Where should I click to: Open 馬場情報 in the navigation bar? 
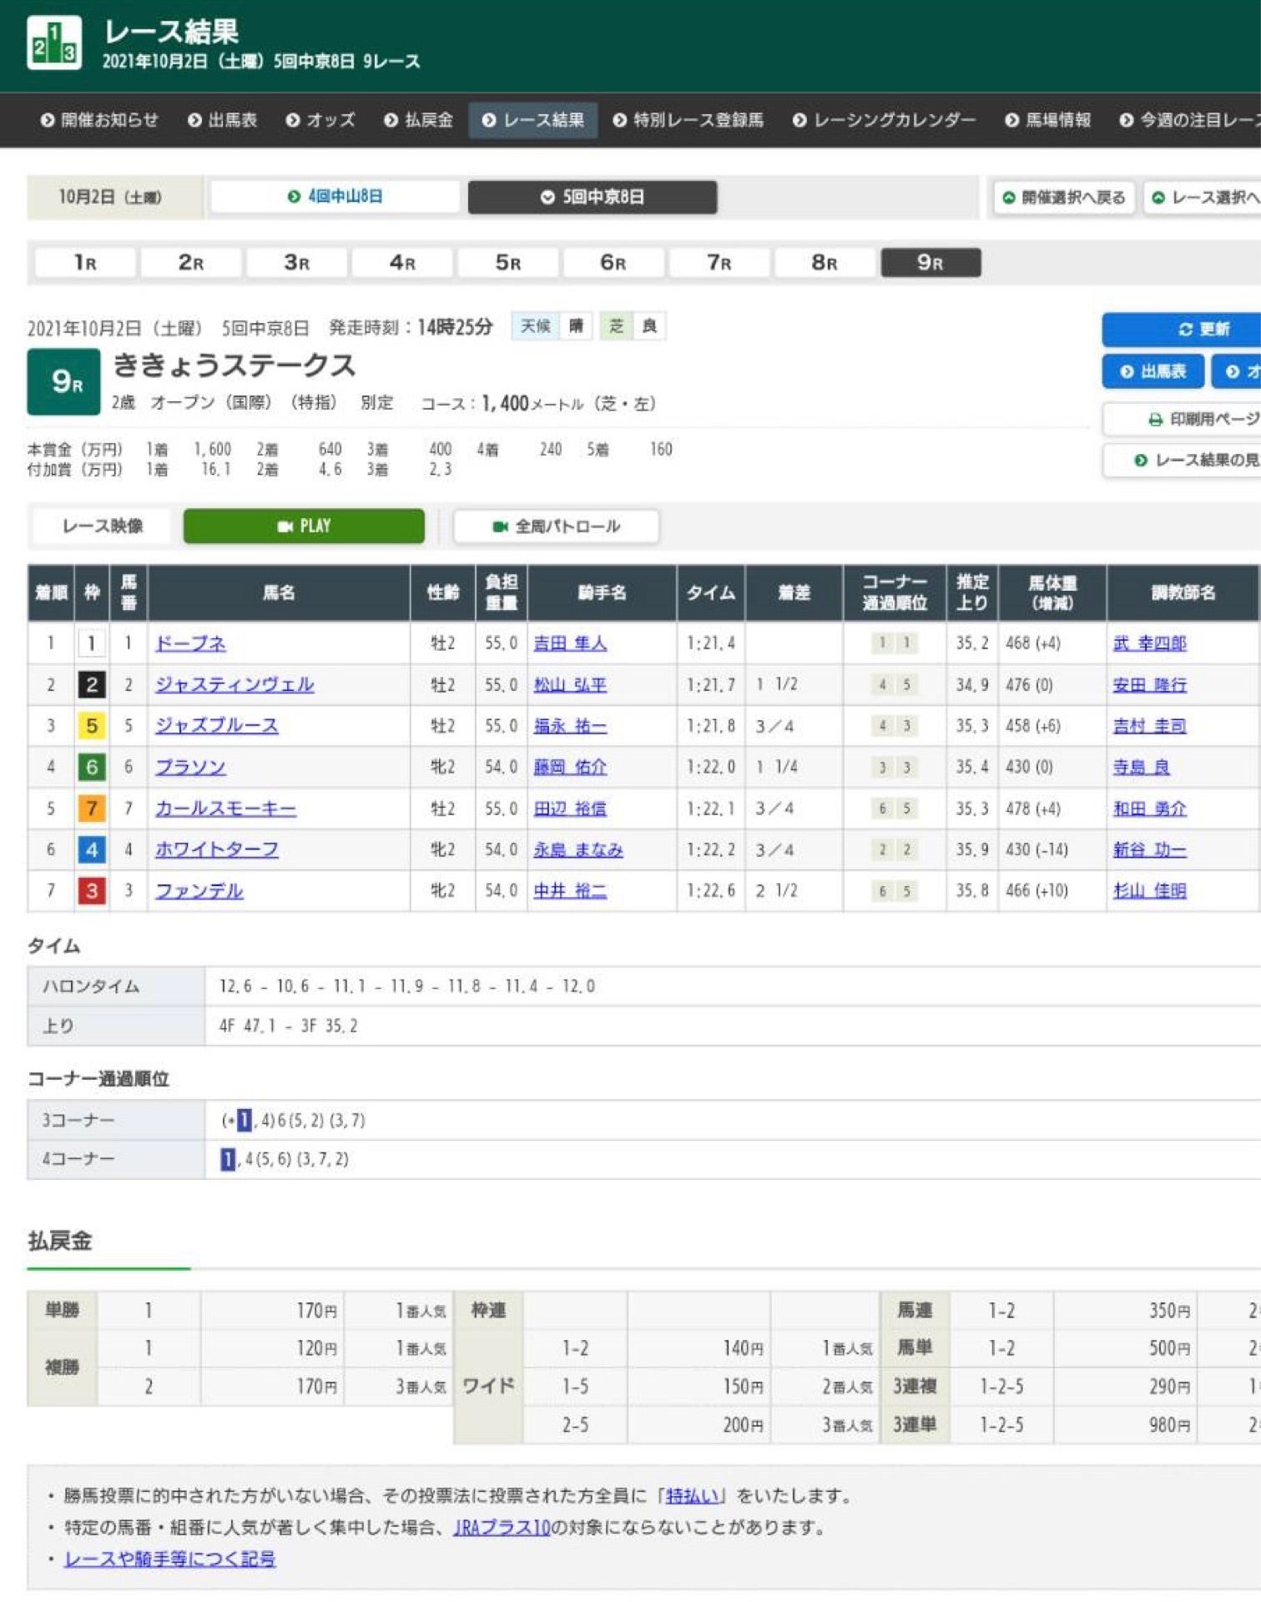1048,120
